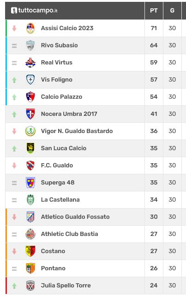Viewport: 186px width, 299px height.
Task: Open Atletico Gualdo Fossato team link
Action: click(x=75, y=217)
